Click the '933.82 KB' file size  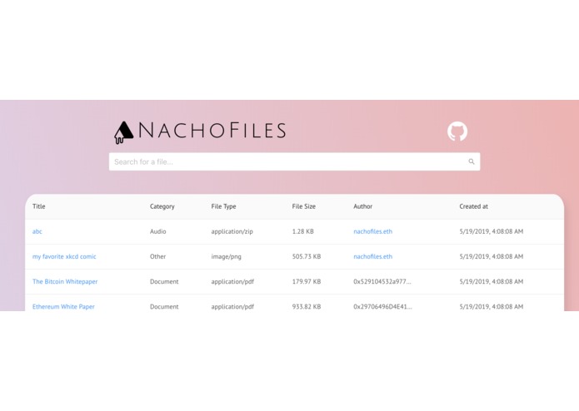click(x=307, y=307)
